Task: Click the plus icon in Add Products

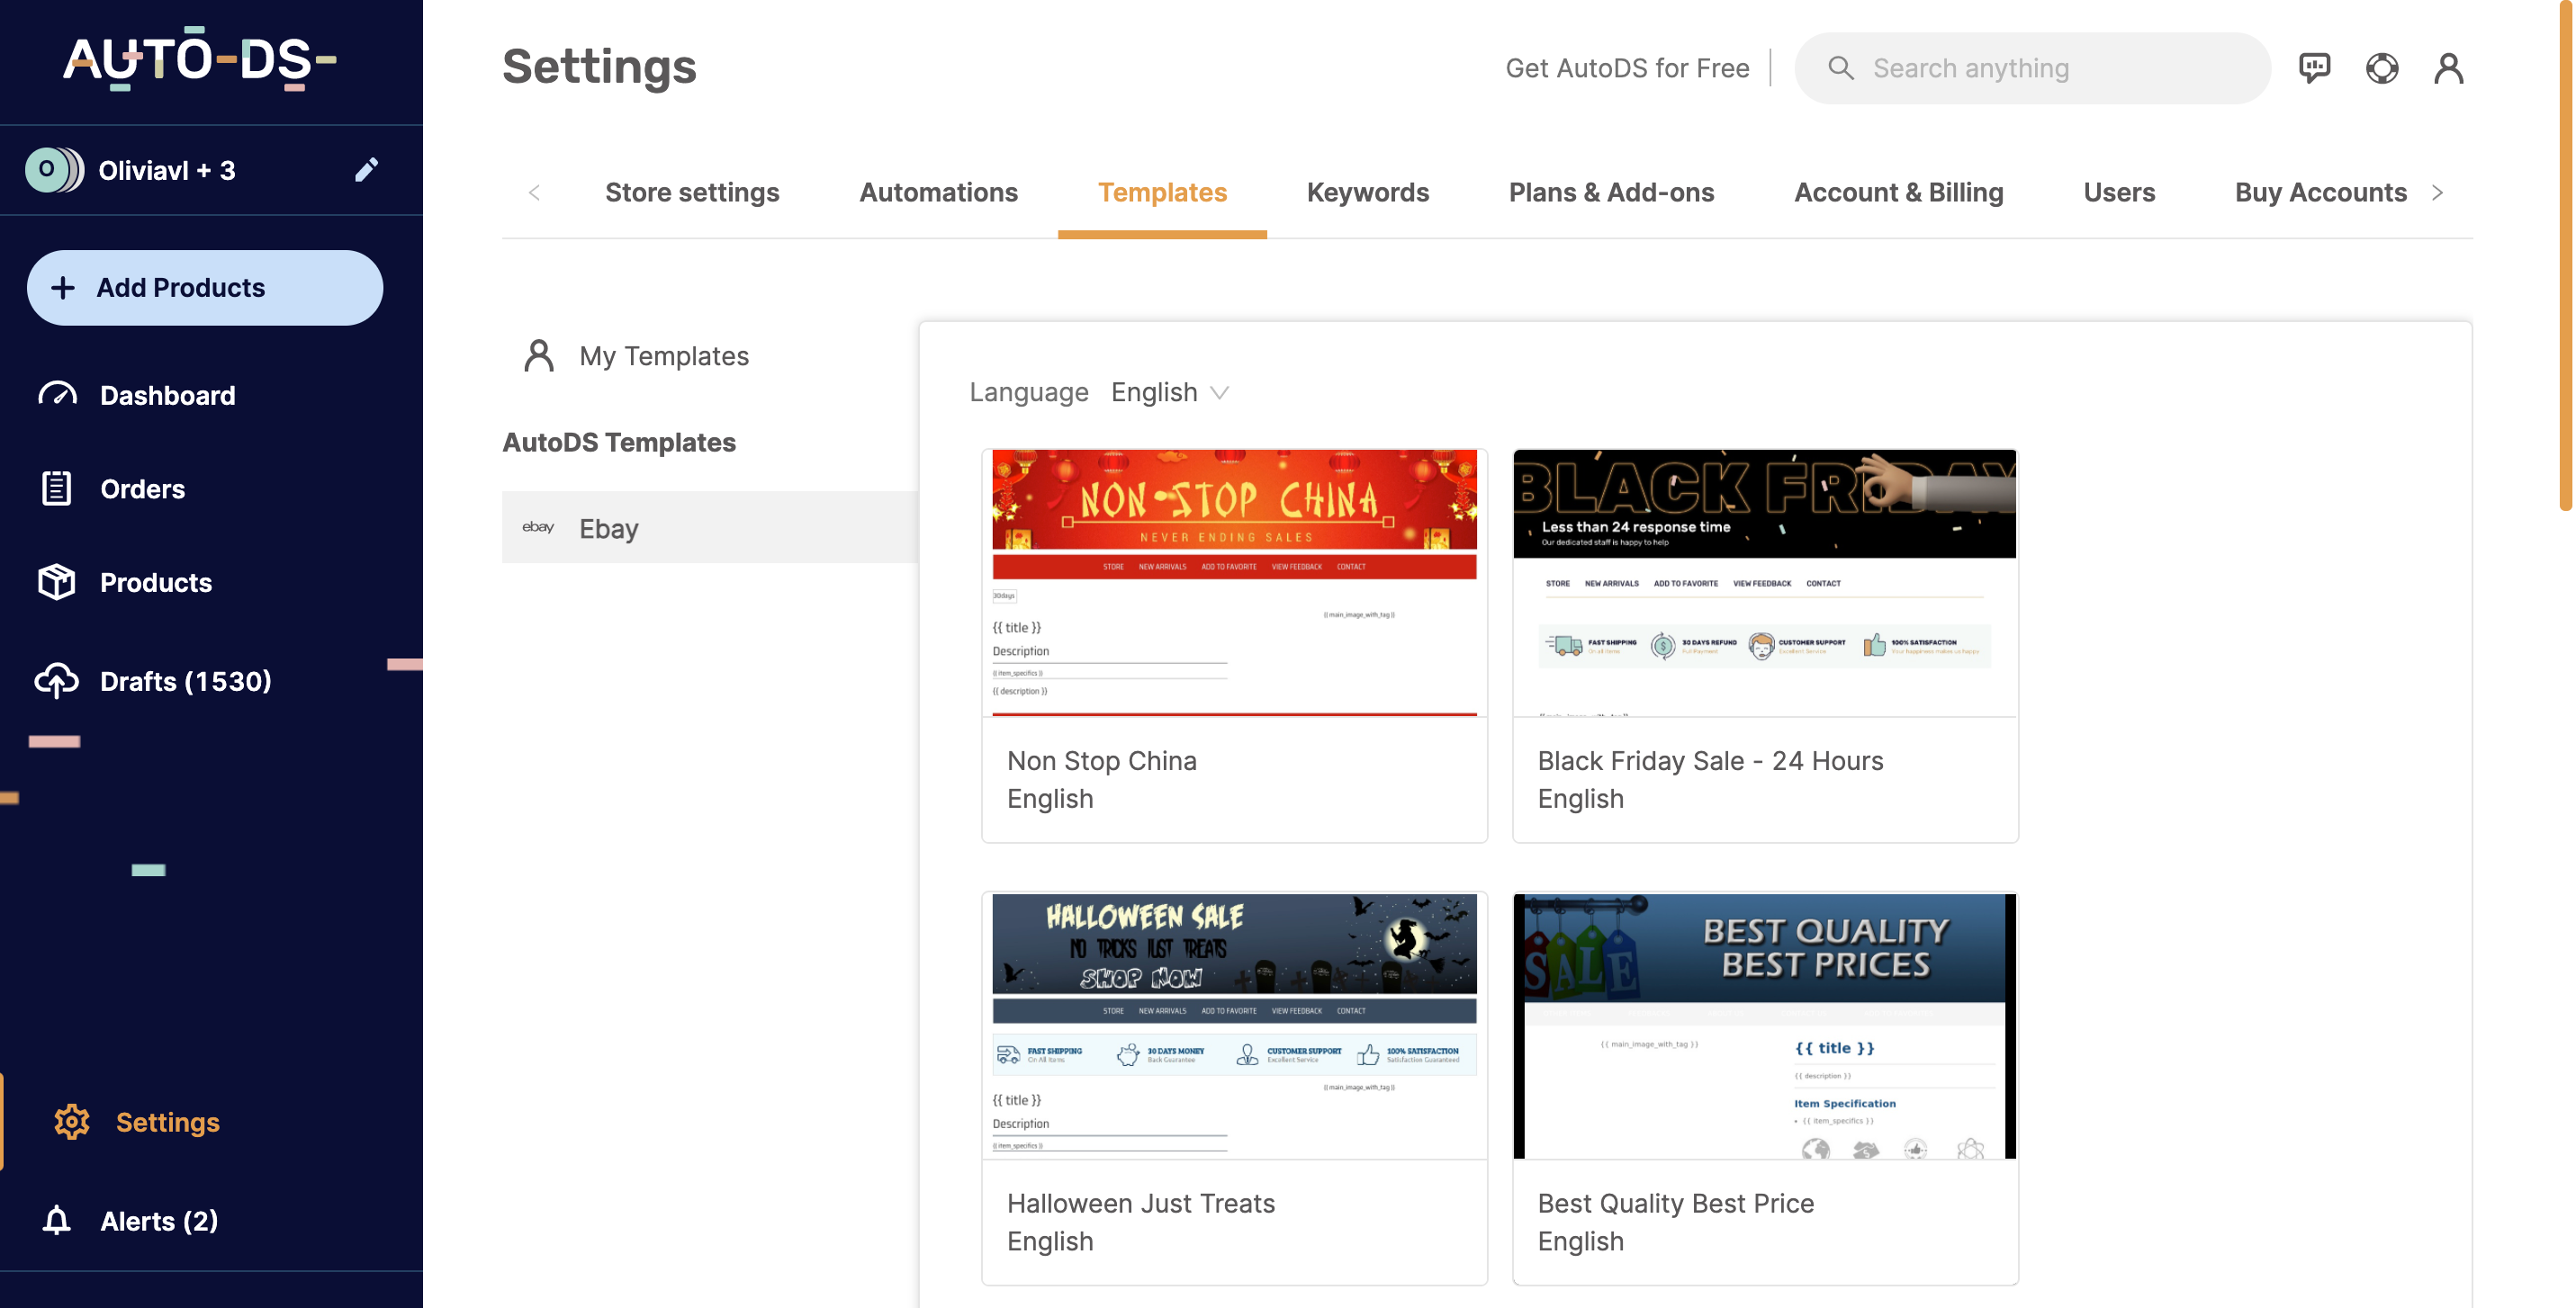Action: point(63,288)
